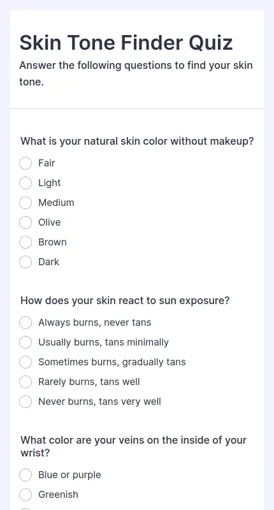
Task: Click the sun exposure question text
Action: (x=125, y=300)
